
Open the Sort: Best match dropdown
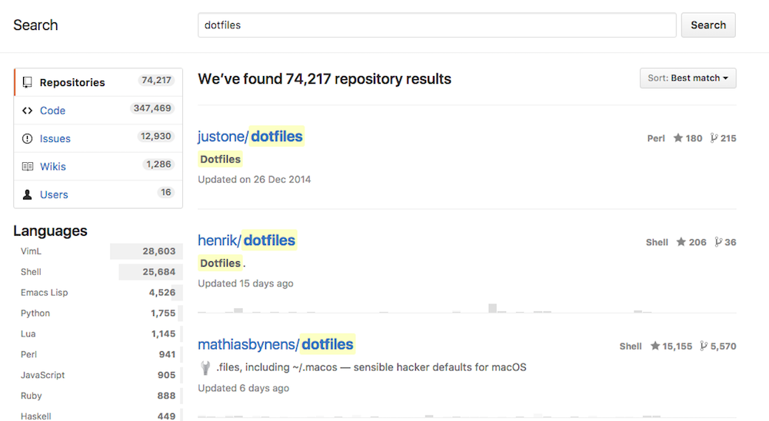687,78
